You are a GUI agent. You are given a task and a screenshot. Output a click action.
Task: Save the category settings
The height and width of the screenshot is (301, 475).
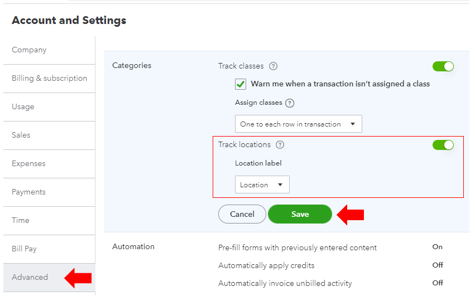[x=300, y=214]
